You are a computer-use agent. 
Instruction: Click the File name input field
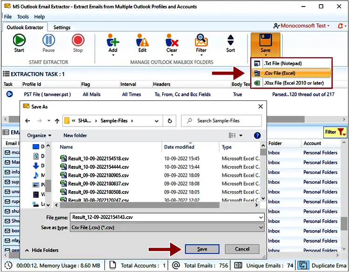click(x=167, y=218)
